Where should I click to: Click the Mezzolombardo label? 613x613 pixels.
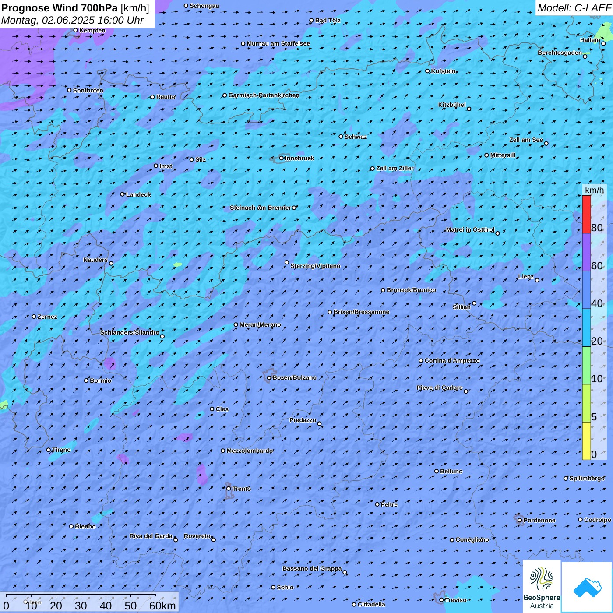click(250, 451)
